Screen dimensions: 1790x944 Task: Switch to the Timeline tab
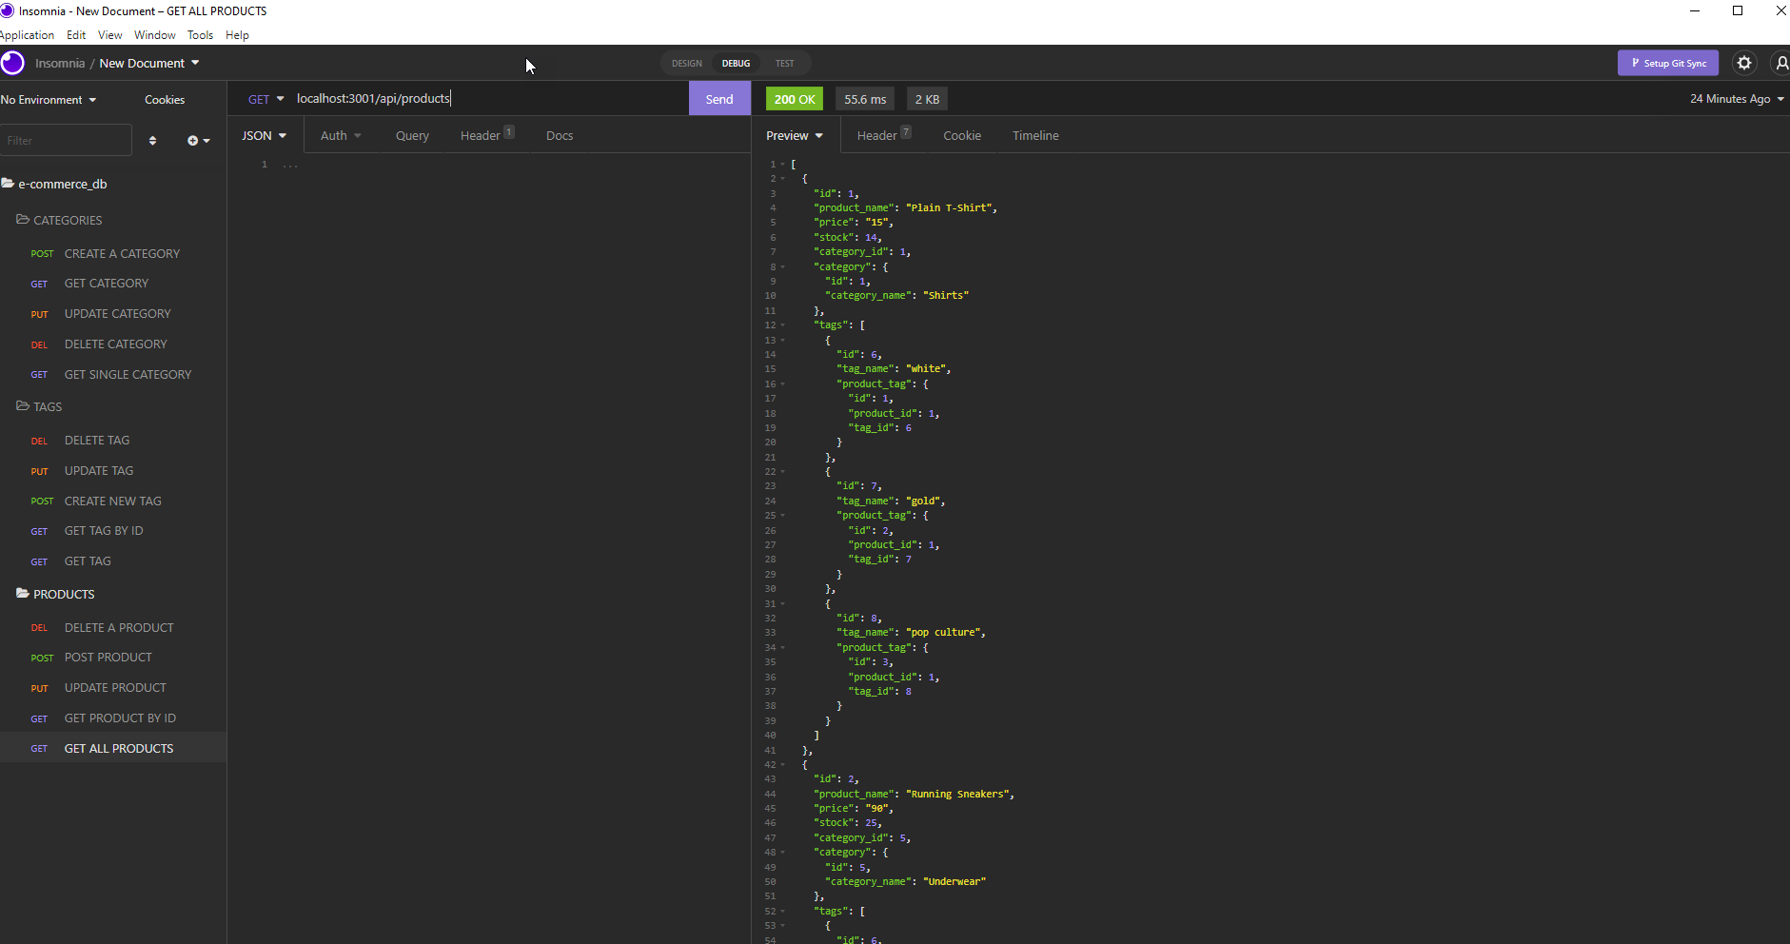point(1035,135)
